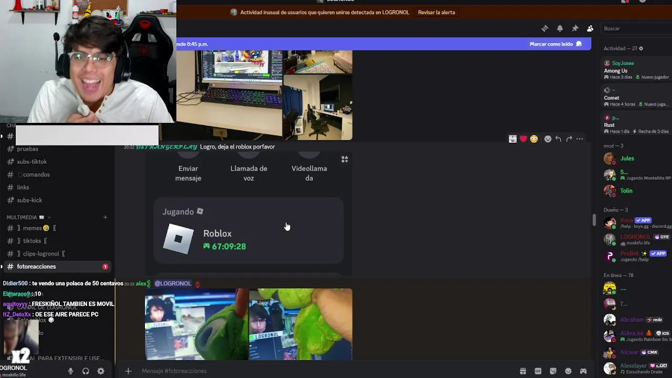
Task: Open activities game controller icon
Action: (x=583, y=371)
